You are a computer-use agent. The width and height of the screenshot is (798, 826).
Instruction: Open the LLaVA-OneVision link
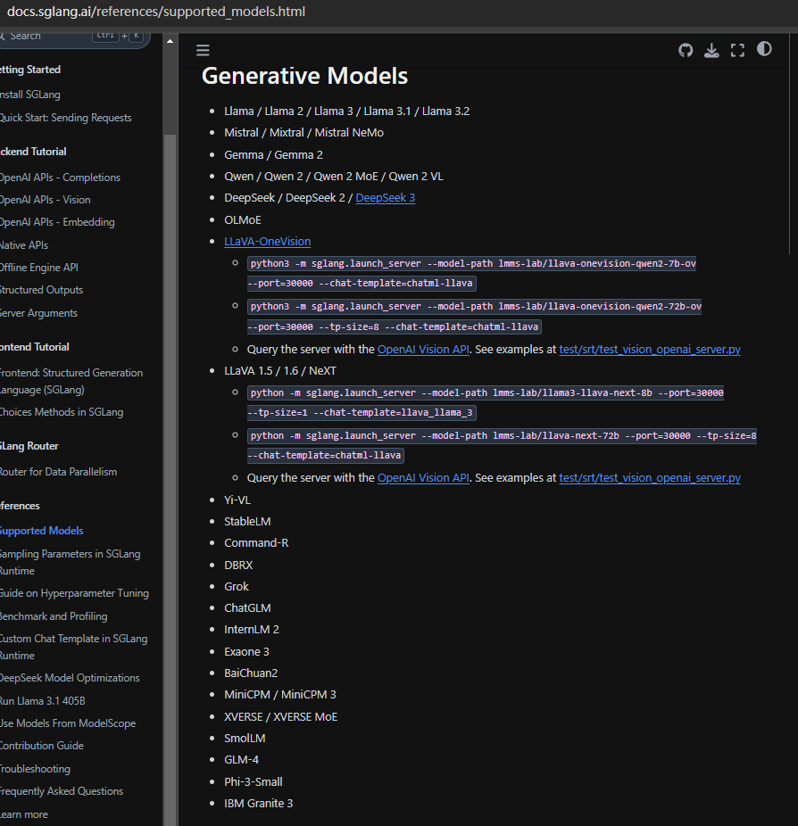(x=267, y=242)
